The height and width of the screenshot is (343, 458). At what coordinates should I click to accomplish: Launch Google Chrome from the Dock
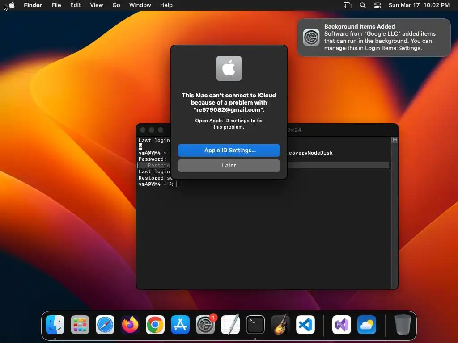tap(155, 325)
